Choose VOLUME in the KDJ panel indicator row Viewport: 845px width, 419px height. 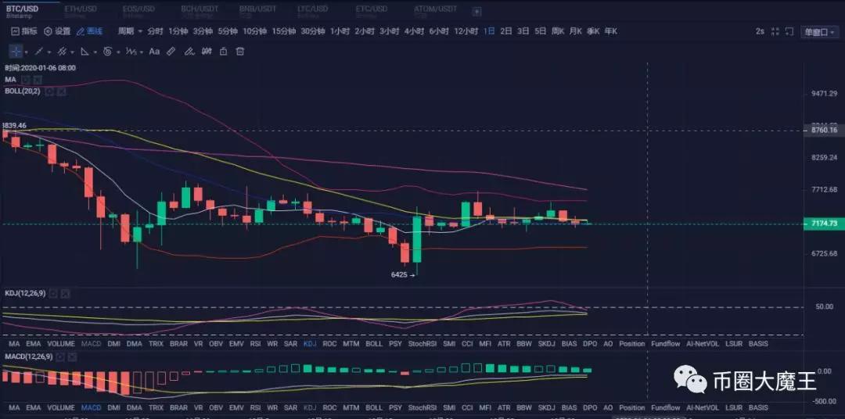pos(61,344)
